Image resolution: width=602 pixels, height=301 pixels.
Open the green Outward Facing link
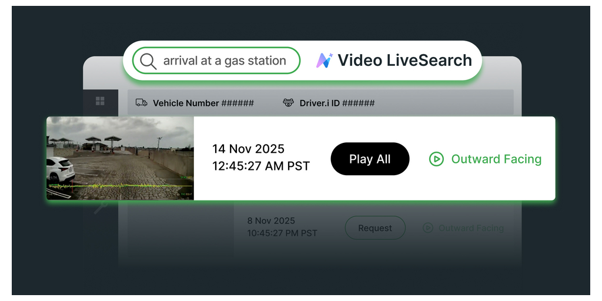point(496,159)
